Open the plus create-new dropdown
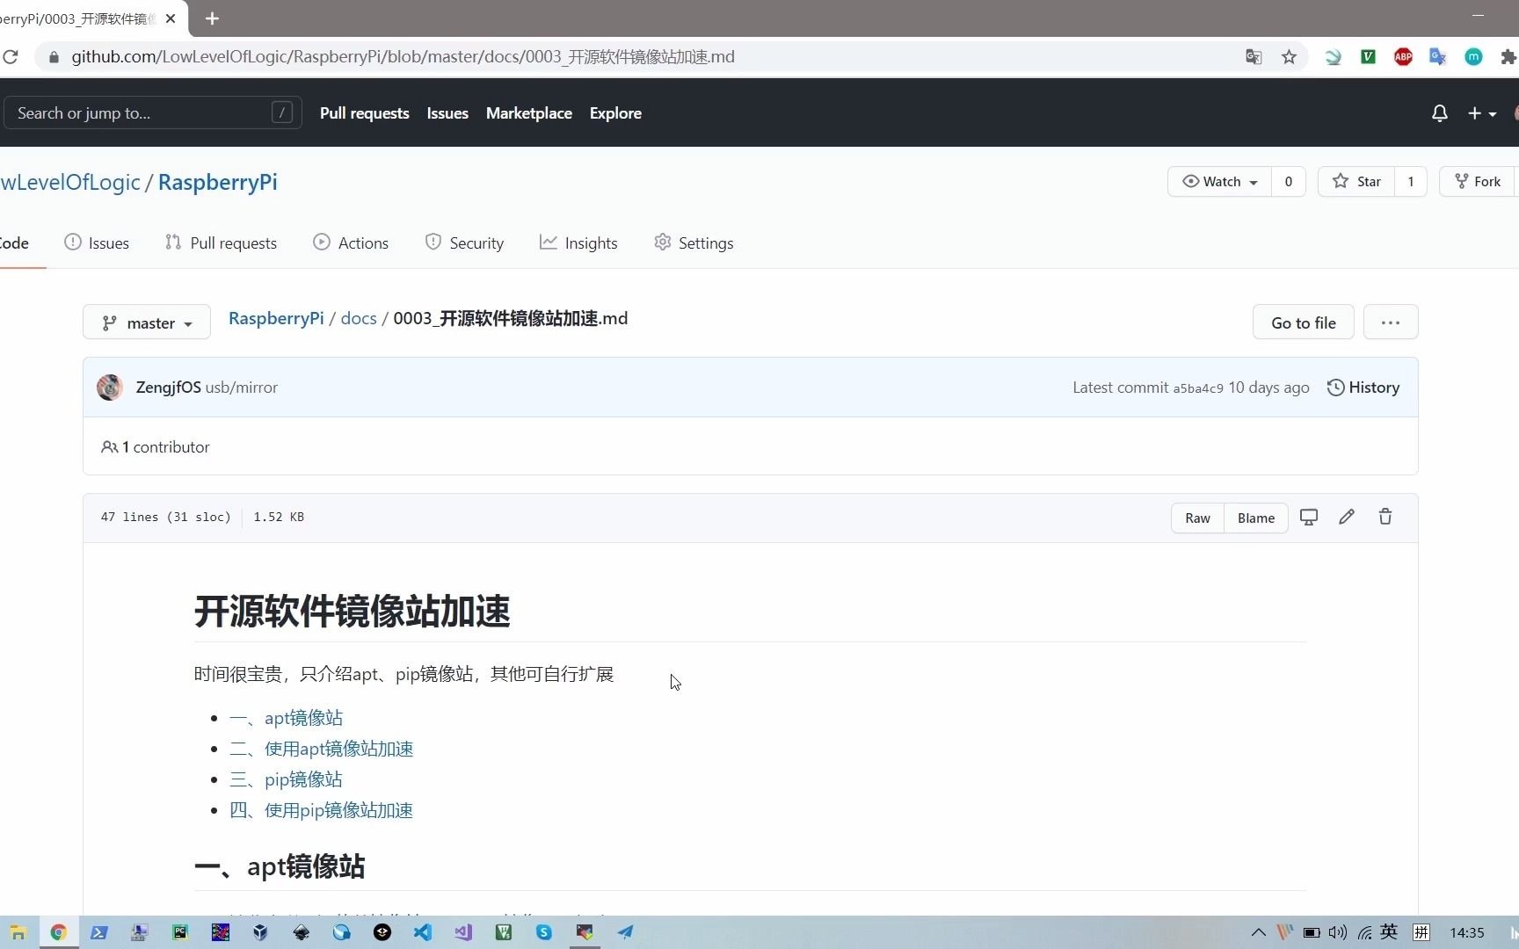 coord(1482,113)
